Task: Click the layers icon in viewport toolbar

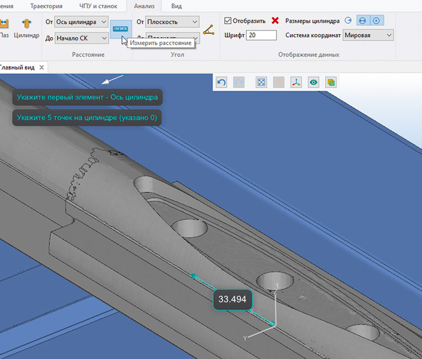Action: [x=331, y=82]
